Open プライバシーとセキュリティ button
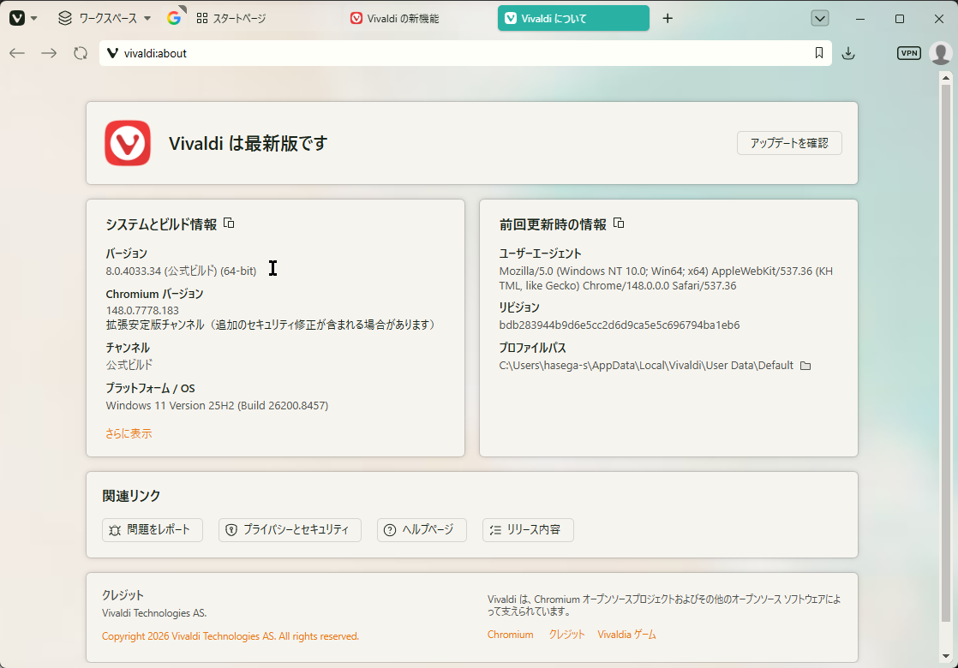Image resolution: width=958 pixels, height=668 pixels. pos(290,530)
